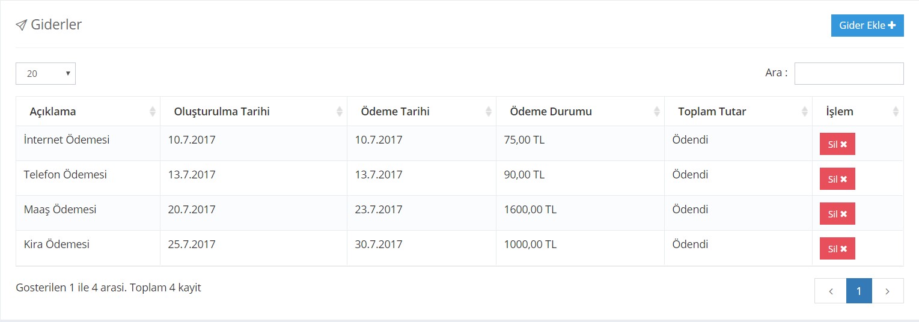
Task: Sort by Toplam Tutar column arrows
Action: (x=805, y=112)
